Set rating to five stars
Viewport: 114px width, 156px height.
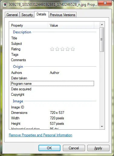73,49
